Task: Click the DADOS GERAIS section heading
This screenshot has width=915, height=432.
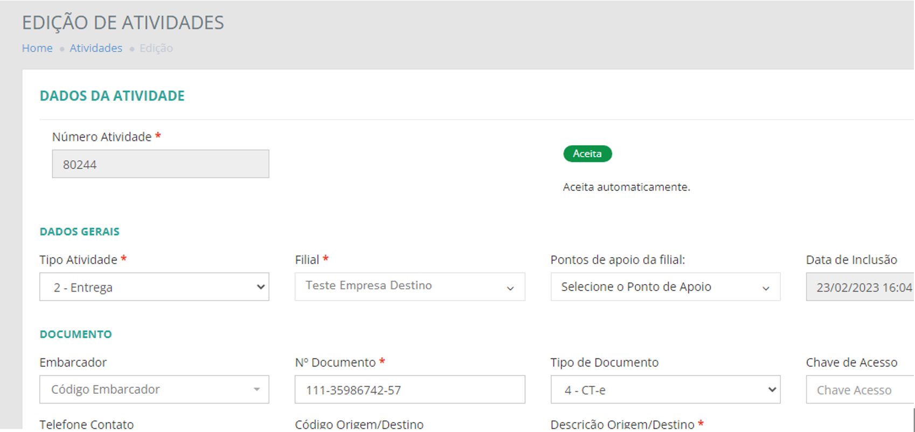Action: click(x=80, y=232)
